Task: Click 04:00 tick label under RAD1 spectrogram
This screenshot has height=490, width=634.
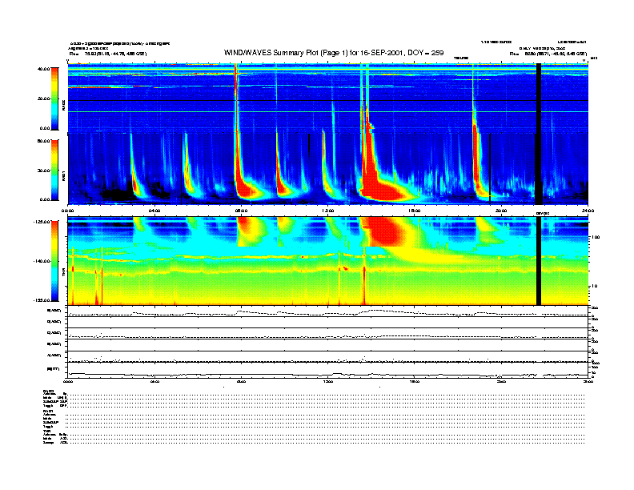Action: 154,211
